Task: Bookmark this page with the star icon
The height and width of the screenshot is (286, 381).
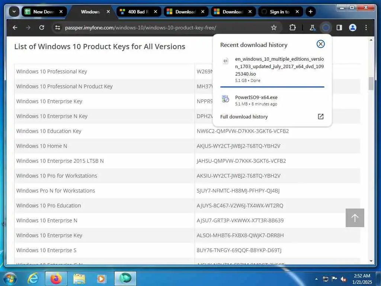Action: pyautogui.click(x=274, y=28)
